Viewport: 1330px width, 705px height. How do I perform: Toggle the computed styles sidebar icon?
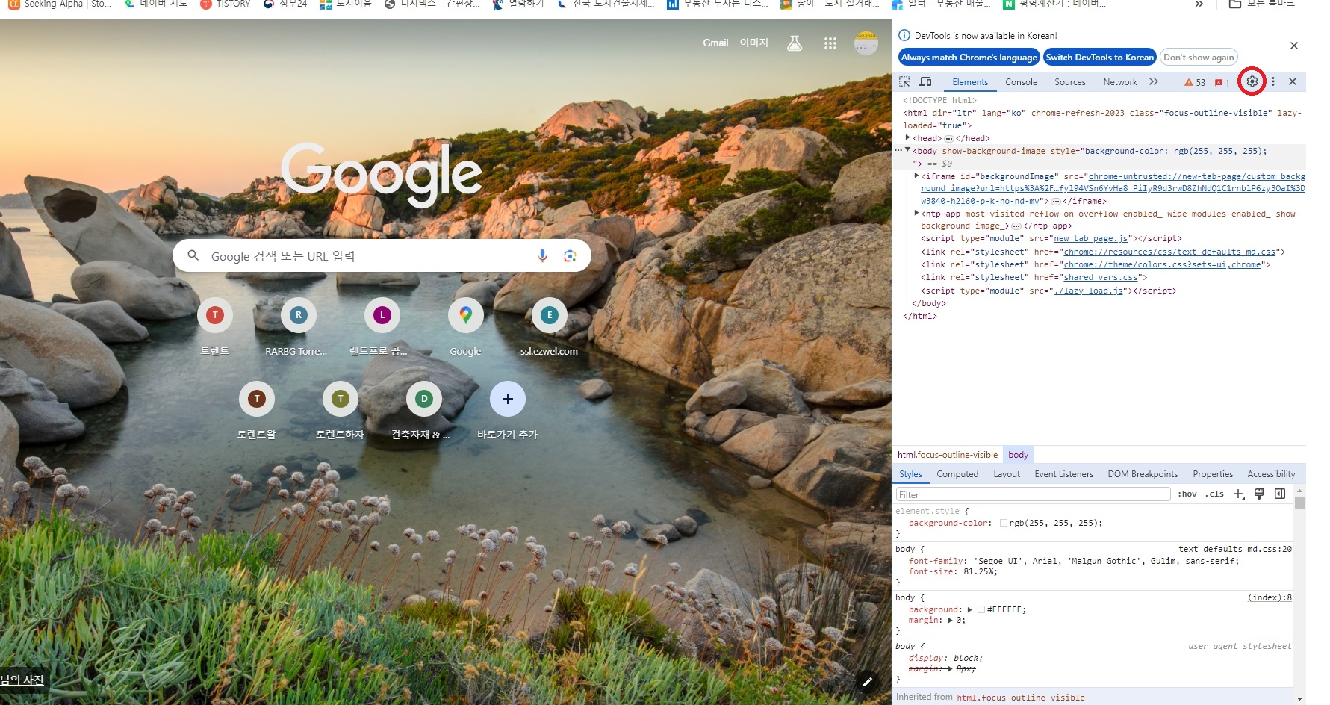1280,494
